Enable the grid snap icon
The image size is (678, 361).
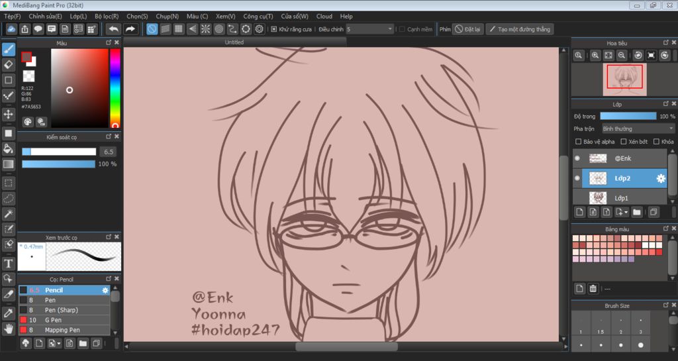click(x=179, y=29)
